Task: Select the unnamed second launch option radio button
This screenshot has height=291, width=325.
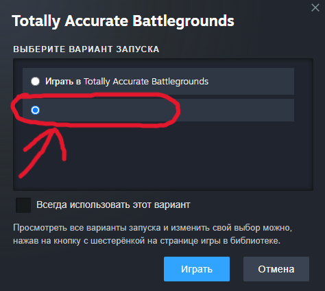Action: (35, 110)
